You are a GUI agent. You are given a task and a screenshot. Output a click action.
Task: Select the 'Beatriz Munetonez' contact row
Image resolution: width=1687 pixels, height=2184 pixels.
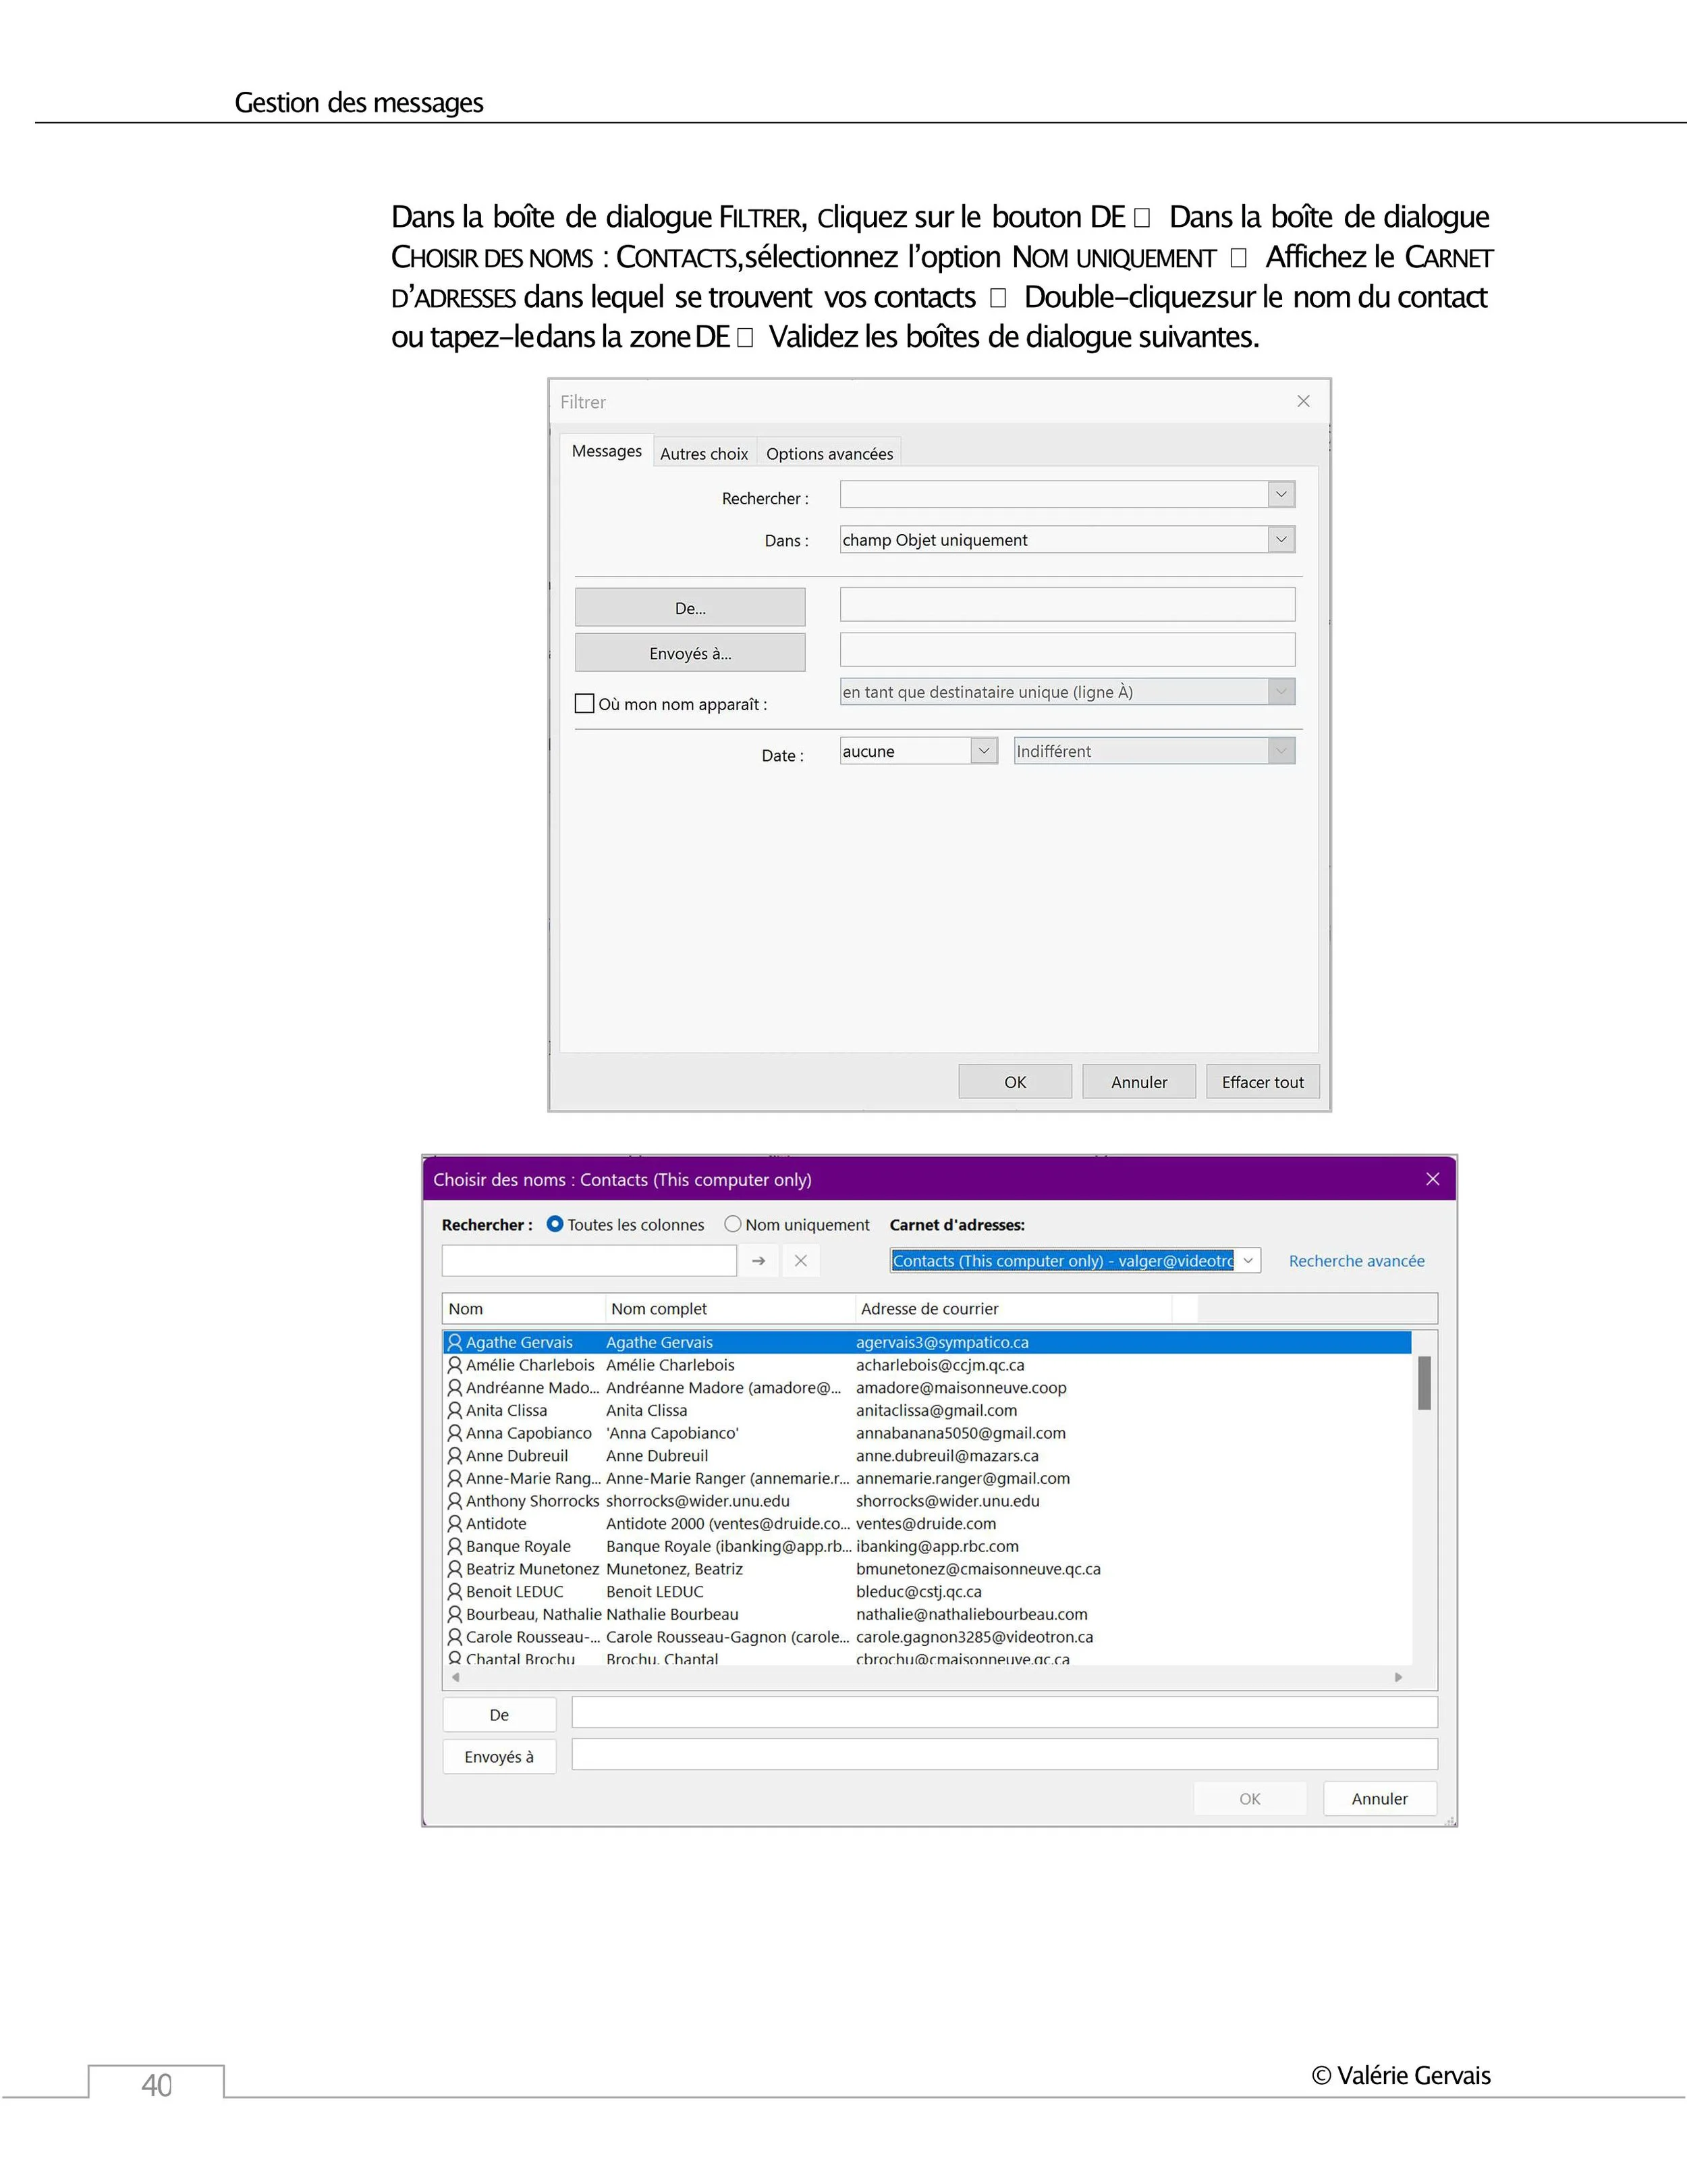pos(927,1569)
